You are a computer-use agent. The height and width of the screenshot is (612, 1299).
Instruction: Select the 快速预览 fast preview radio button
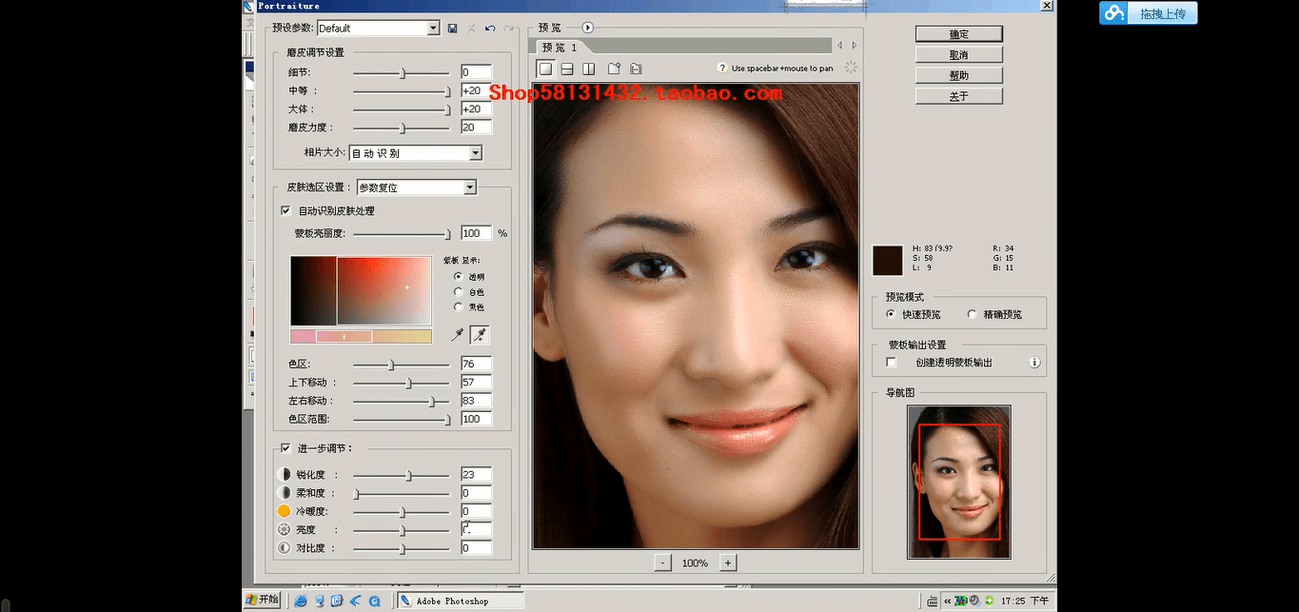[891, 314]
